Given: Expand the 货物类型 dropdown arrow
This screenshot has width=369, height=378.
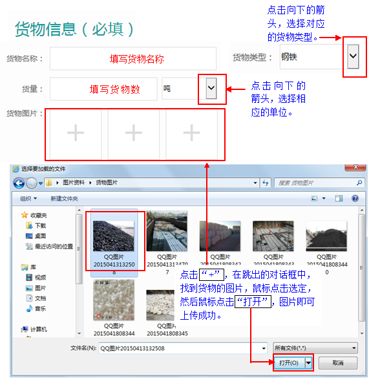Looking at the screenshot, I should tap(353, 56).
